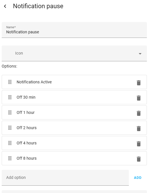Click the drag handle for Off 4 hours

[10, 143]
